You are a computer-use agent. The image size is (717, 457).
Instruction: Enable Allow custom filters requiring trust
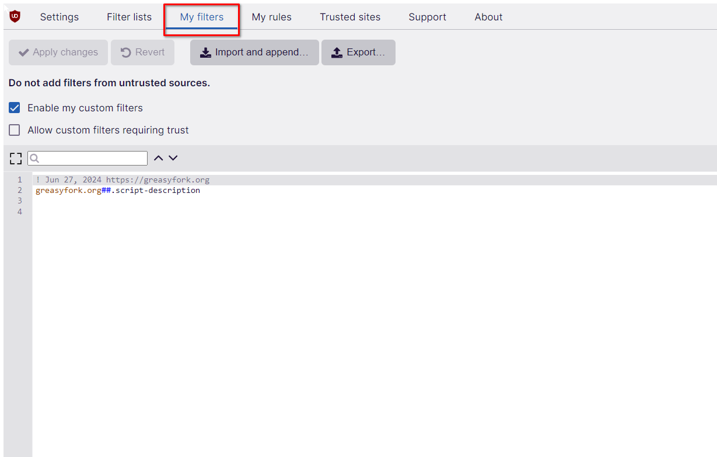(x=15, y=130)
